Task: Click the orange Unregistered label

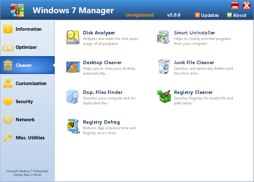Action: 140,15
